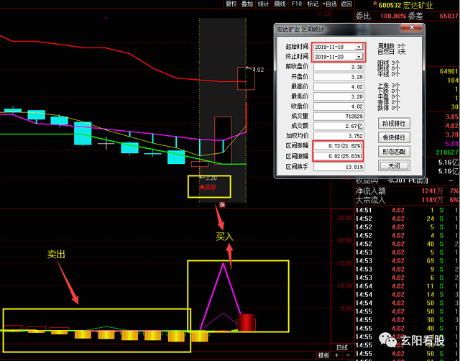Click the 大宗流入 1189万 row
This screenshot has width=460, height=361.
[408, 200]
